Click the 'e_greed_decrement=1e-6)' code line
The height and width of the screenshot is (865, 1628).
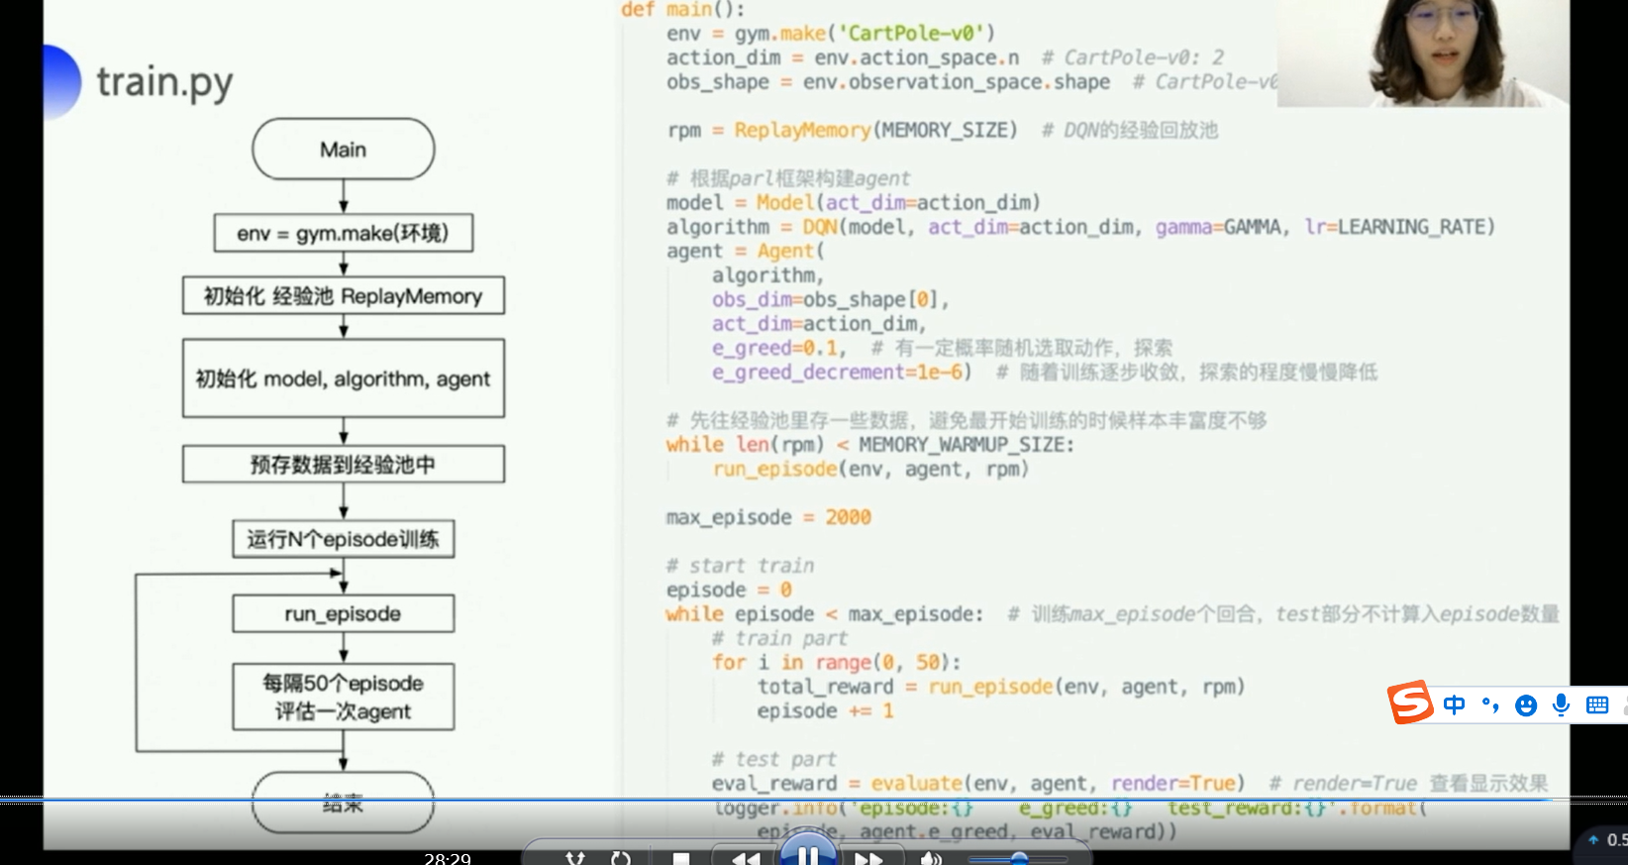pyautogui.click(x=842, y=373)
